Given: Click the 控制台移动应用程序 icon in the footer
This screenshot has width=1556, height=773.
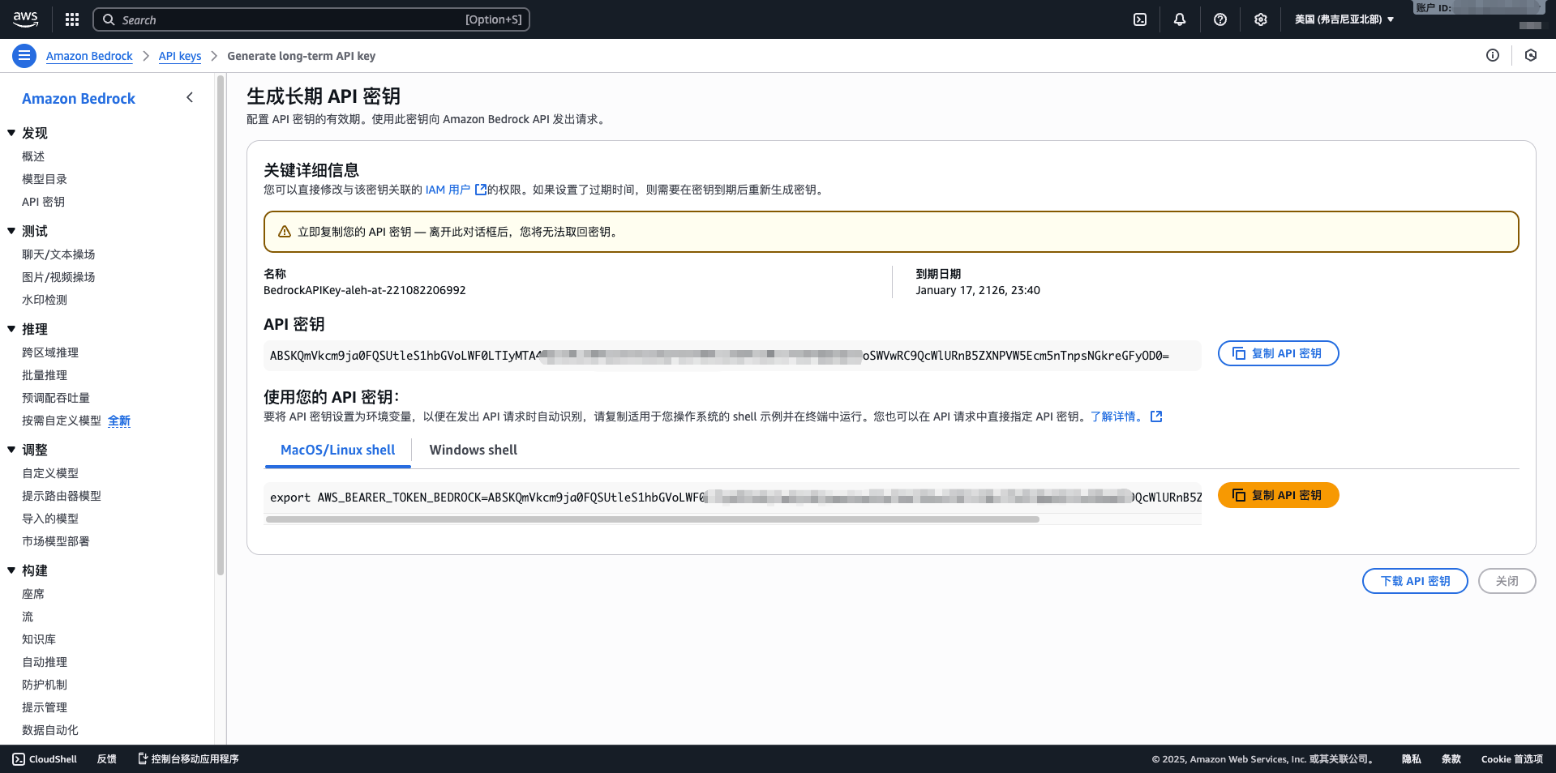Looking at the screenshot, I should pos(143,759).
